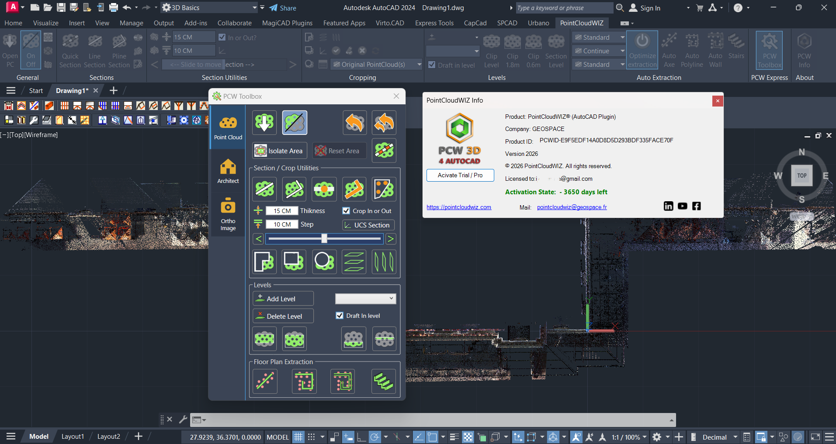836x444 pixels.
Task: Edit the 15 CM Thickness field in toolbox
Action: 282,211
